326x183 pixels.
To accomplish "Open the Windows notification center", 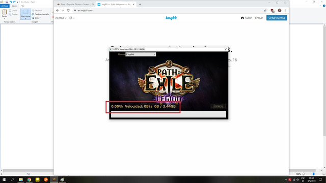I will click(320, 179).
